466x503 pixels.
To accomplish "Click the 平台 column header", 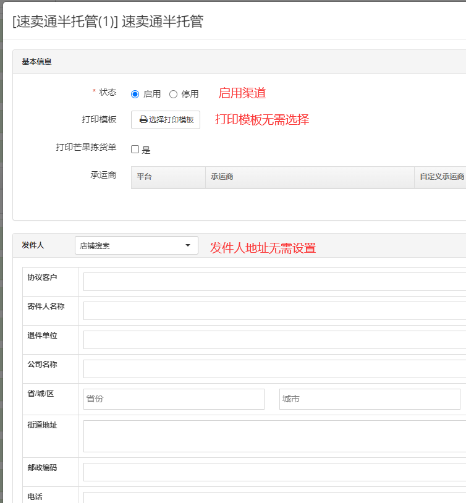I will [x=168, y=177].
